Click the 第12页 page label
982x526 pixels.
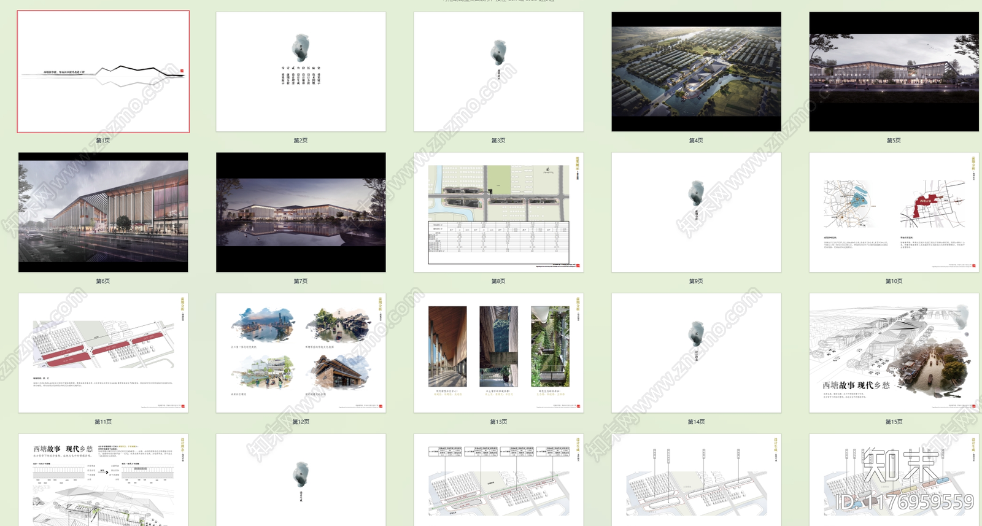coord(301,422)
